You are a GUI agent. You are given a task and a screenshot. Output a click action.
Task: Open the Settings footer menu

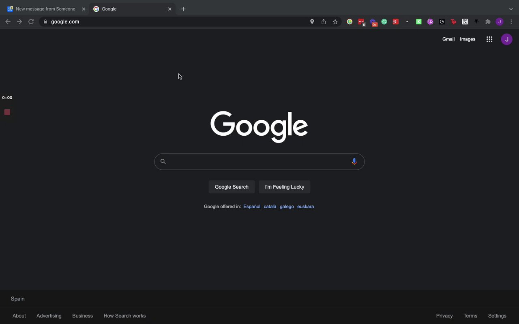coord(497,316)
